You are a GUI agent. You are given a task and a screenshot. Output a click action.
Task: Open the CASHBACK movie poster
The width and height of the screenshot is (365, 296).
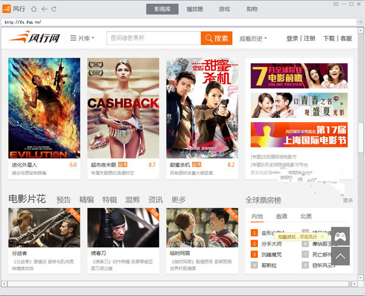click(x=123, y=108)
